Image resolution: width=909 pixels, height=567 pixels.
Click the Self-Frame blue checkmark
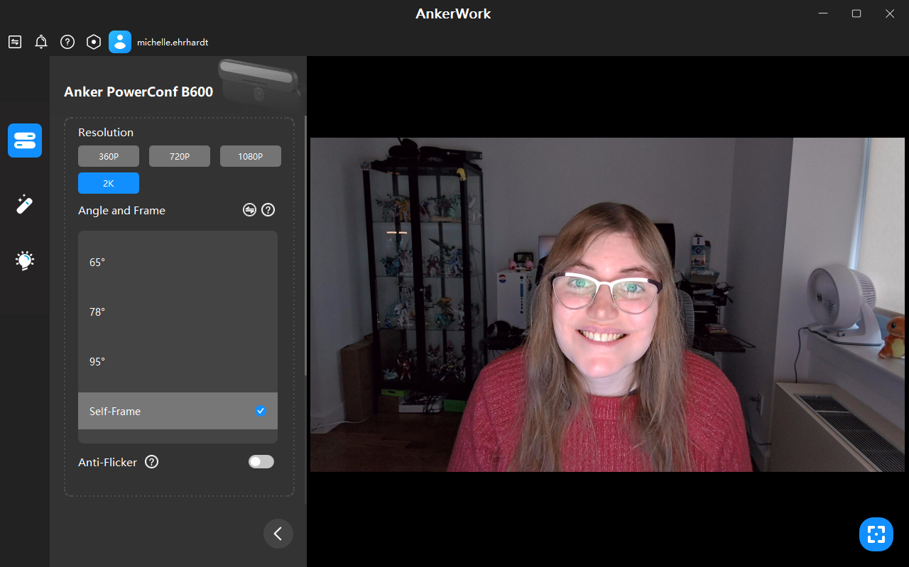tap(261, 411)
